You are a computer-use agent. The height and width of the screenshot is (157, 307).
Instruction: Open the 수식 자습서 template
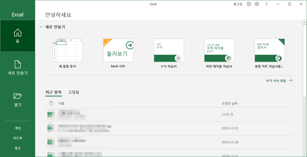169,50
